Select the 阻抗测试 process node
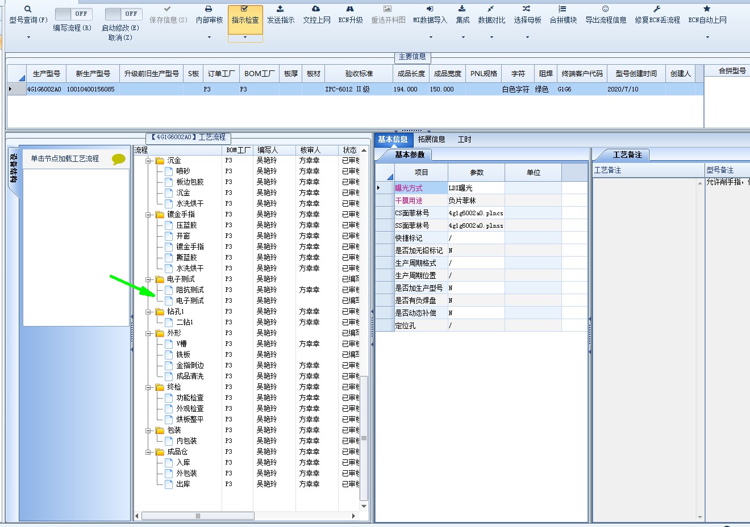 click(190, 290)
